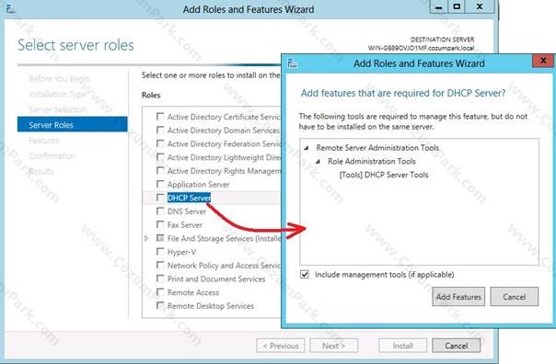Enable the Hyper-V role checkbox
This screenshot has width=556, height=364.
160,252
